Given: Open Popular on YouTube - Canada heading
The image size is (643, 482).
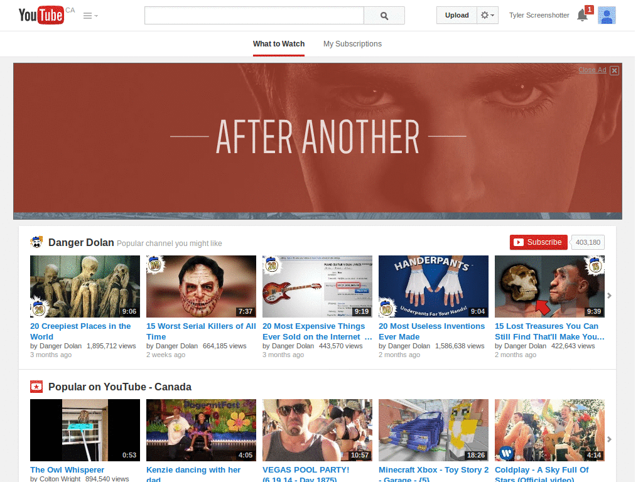Looking at the screenshot, I should coord(120,387).
